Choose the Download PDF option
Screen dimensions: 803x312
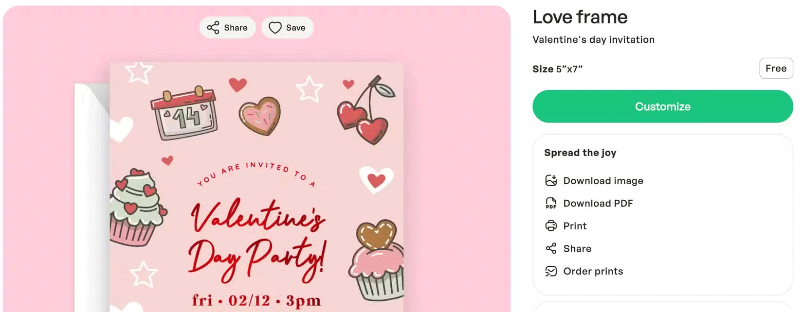pos(598,203)
